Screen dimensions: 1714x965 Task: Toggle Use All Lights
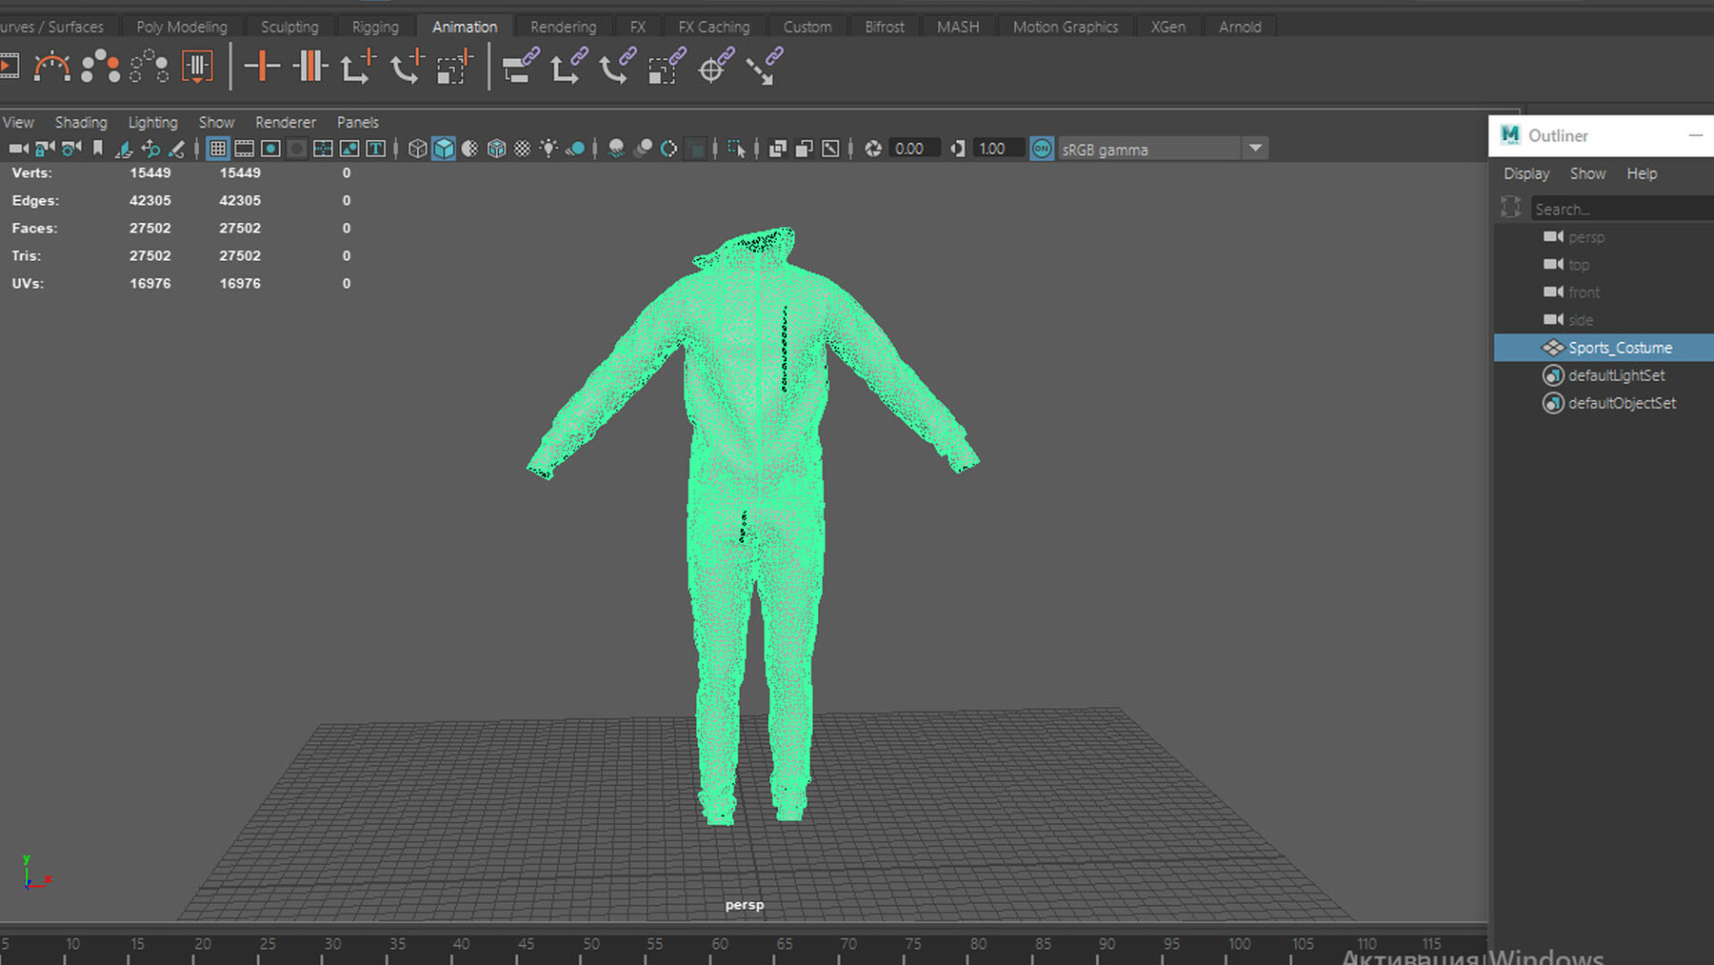point(548,149)
